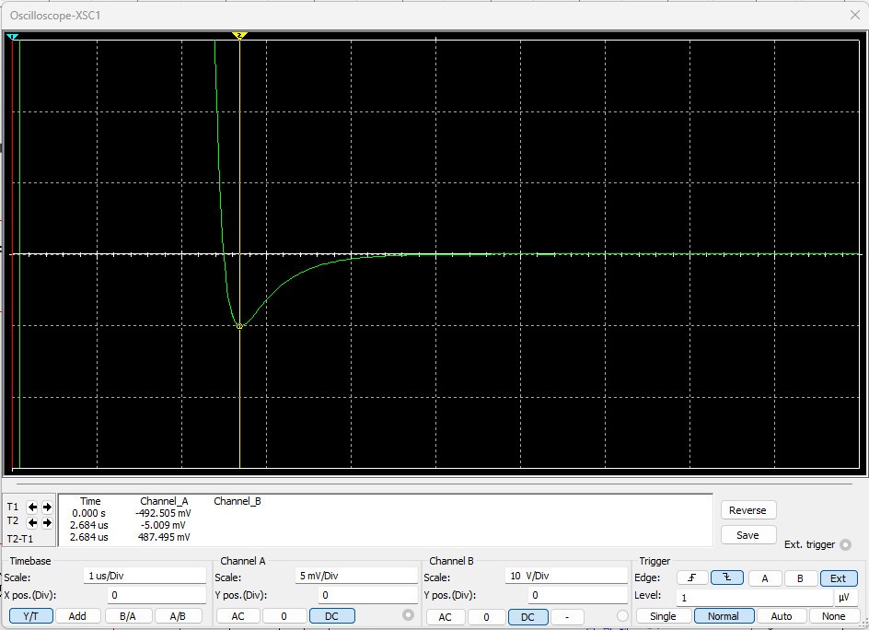Click T2 time value 2.684 us
Screen dimensions: 869x630
pos(88,525)
